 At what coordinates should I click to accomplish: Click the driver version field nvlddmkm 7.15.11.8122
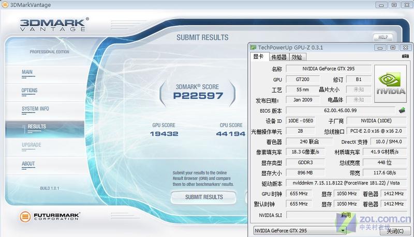pyautogui.click(x=346, y=183)
